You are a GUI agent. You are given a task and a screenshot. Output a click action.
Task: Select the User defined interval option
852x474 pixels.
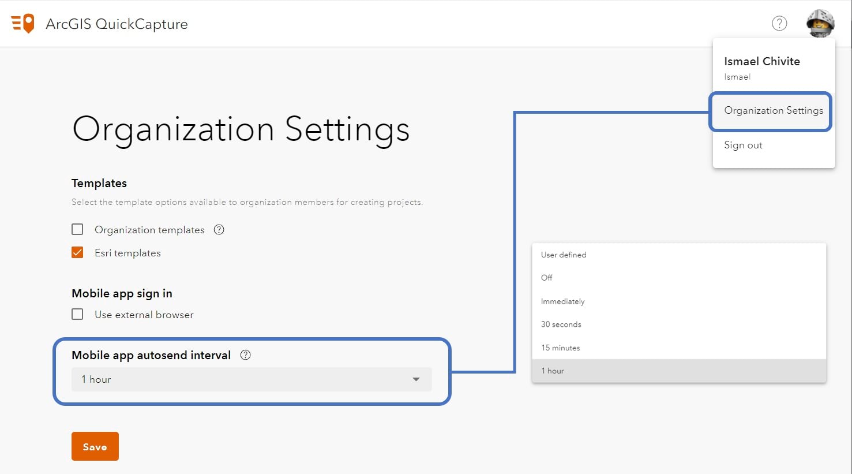coord(562,255)
